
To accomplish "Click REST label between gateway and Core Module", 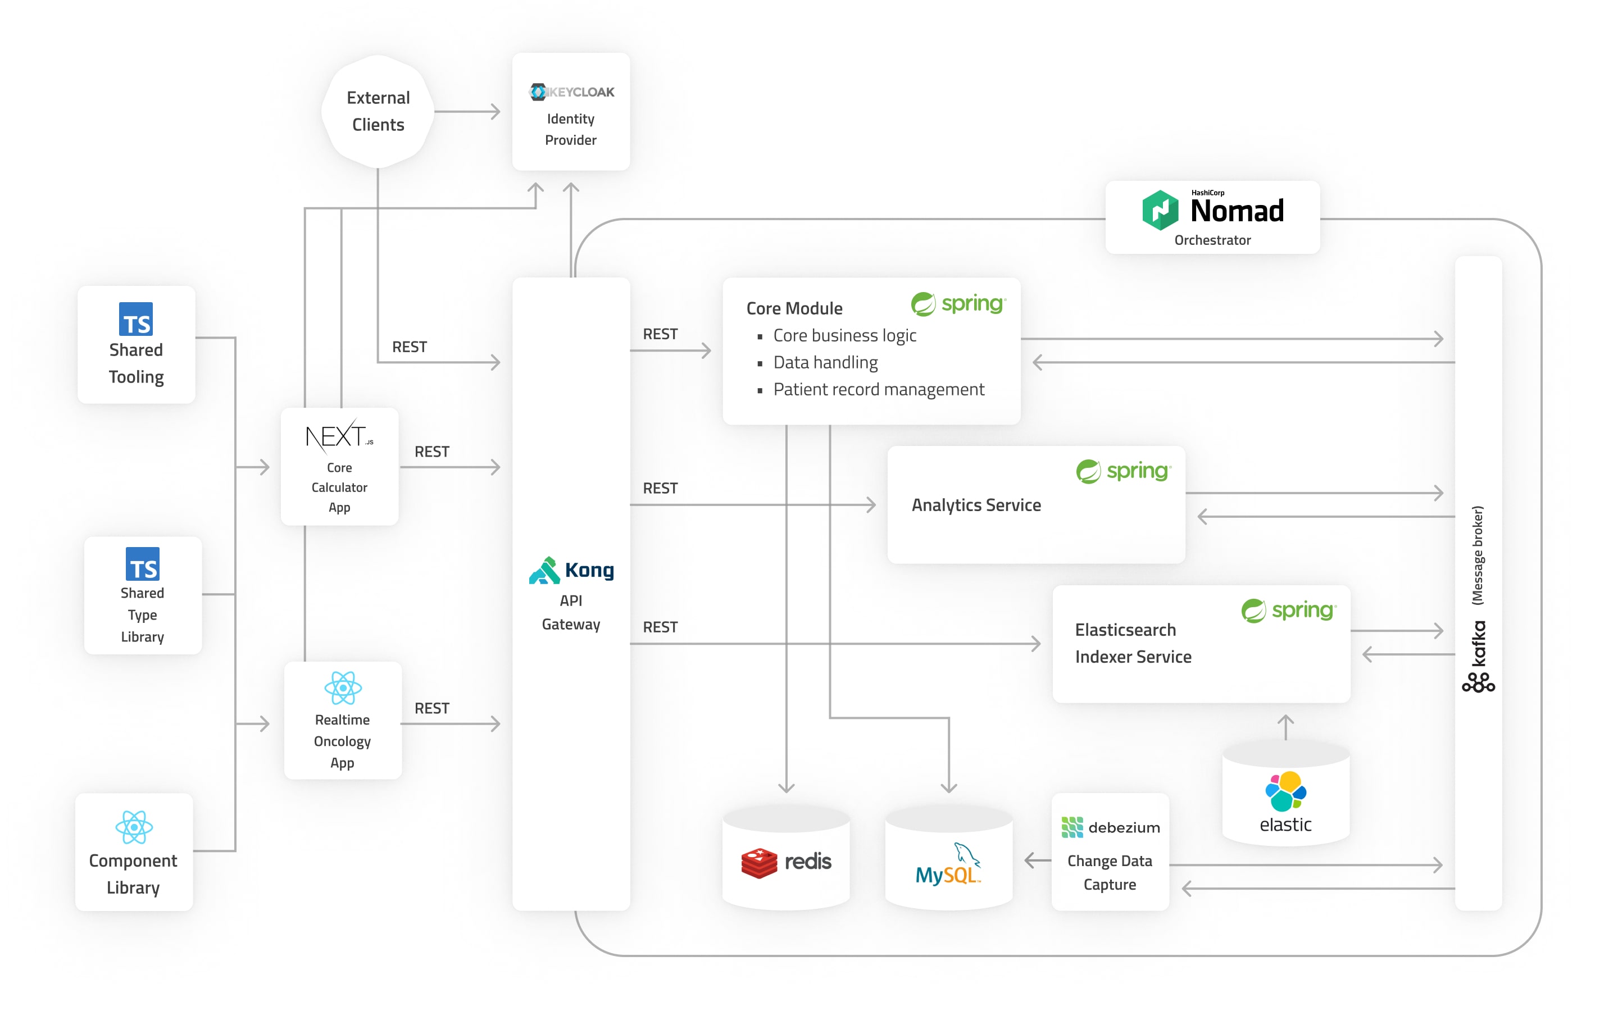I will pos(661,334).
